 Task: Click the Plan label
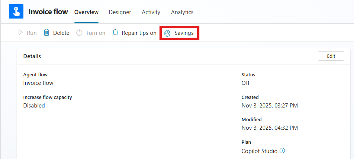tap(246, 142)
